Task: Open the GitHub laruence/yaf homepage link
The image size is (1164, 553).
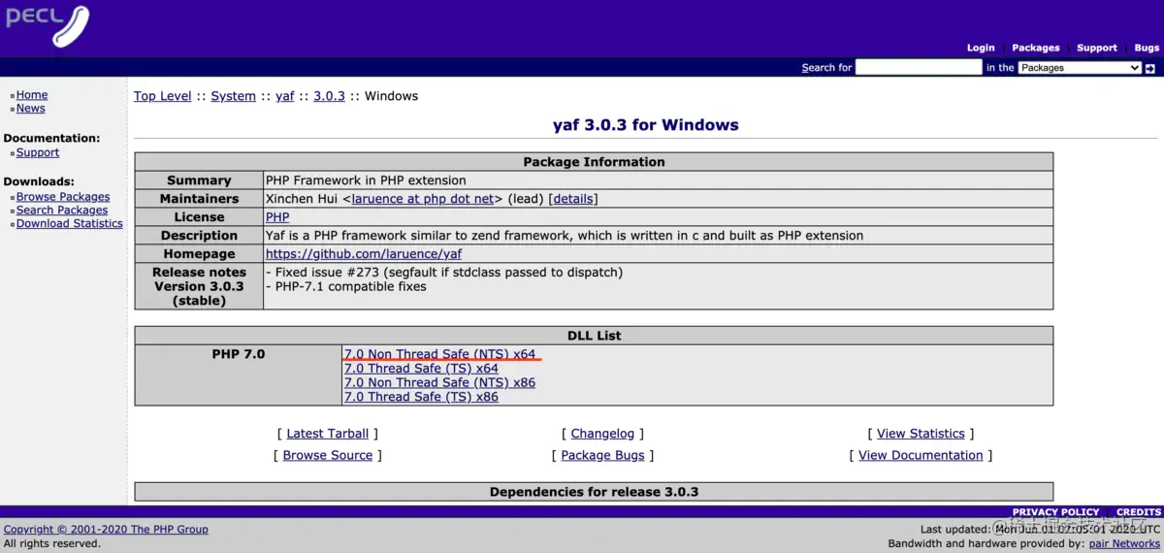Action: click(364, 254)
